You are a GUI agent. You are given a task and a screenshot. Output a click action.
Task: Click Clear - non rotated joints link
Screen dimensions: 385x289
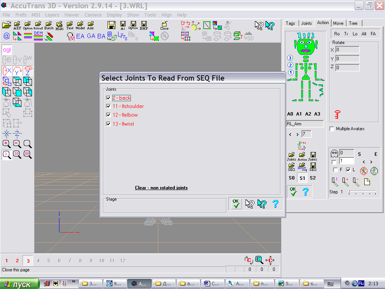[161, 188]
